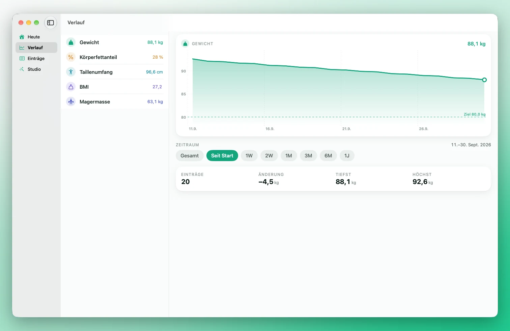Image resolution: width=510 pixels, height=331 pixels.
Task: Click the Magermasse muscle icon
Action: [x=71, y=102]
